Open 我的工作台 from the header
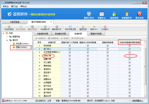Image resolution: width=149 pixels, height=104 pixels. tap(89, 14)
